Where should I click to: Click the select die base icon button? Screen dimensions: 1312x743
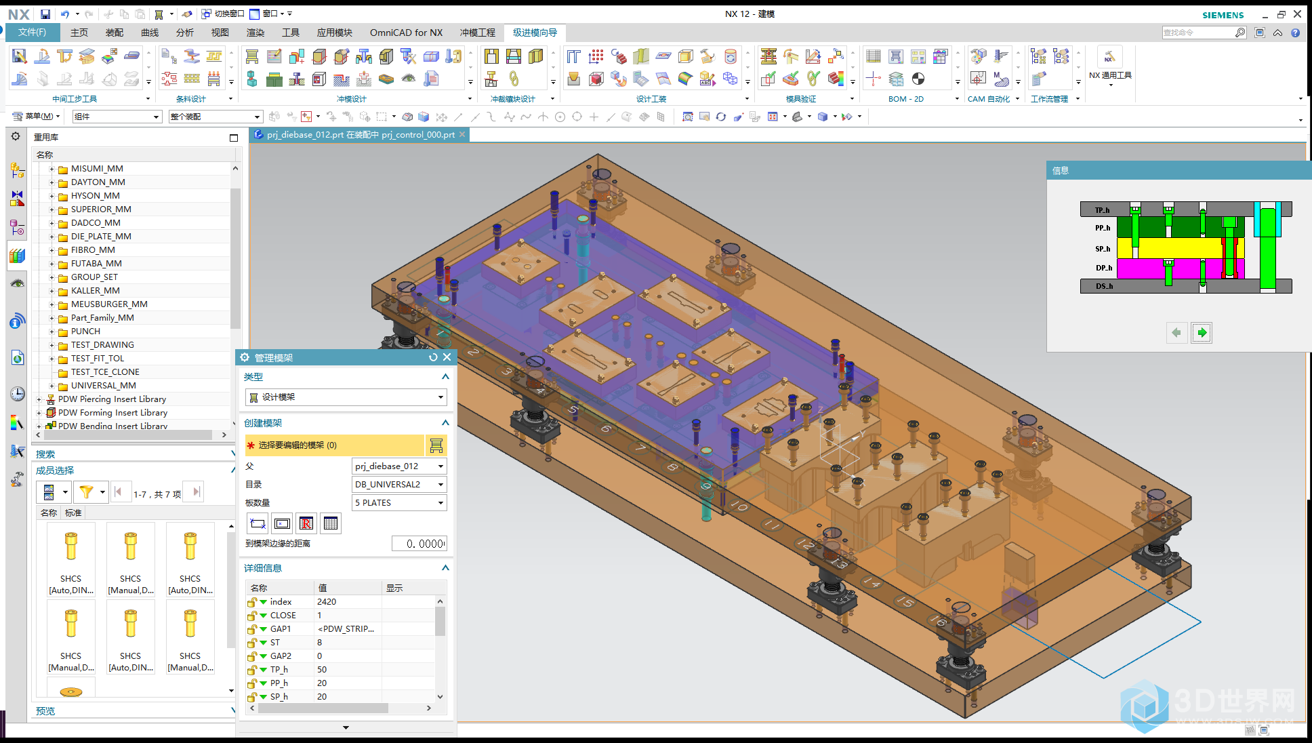point(436,445)
